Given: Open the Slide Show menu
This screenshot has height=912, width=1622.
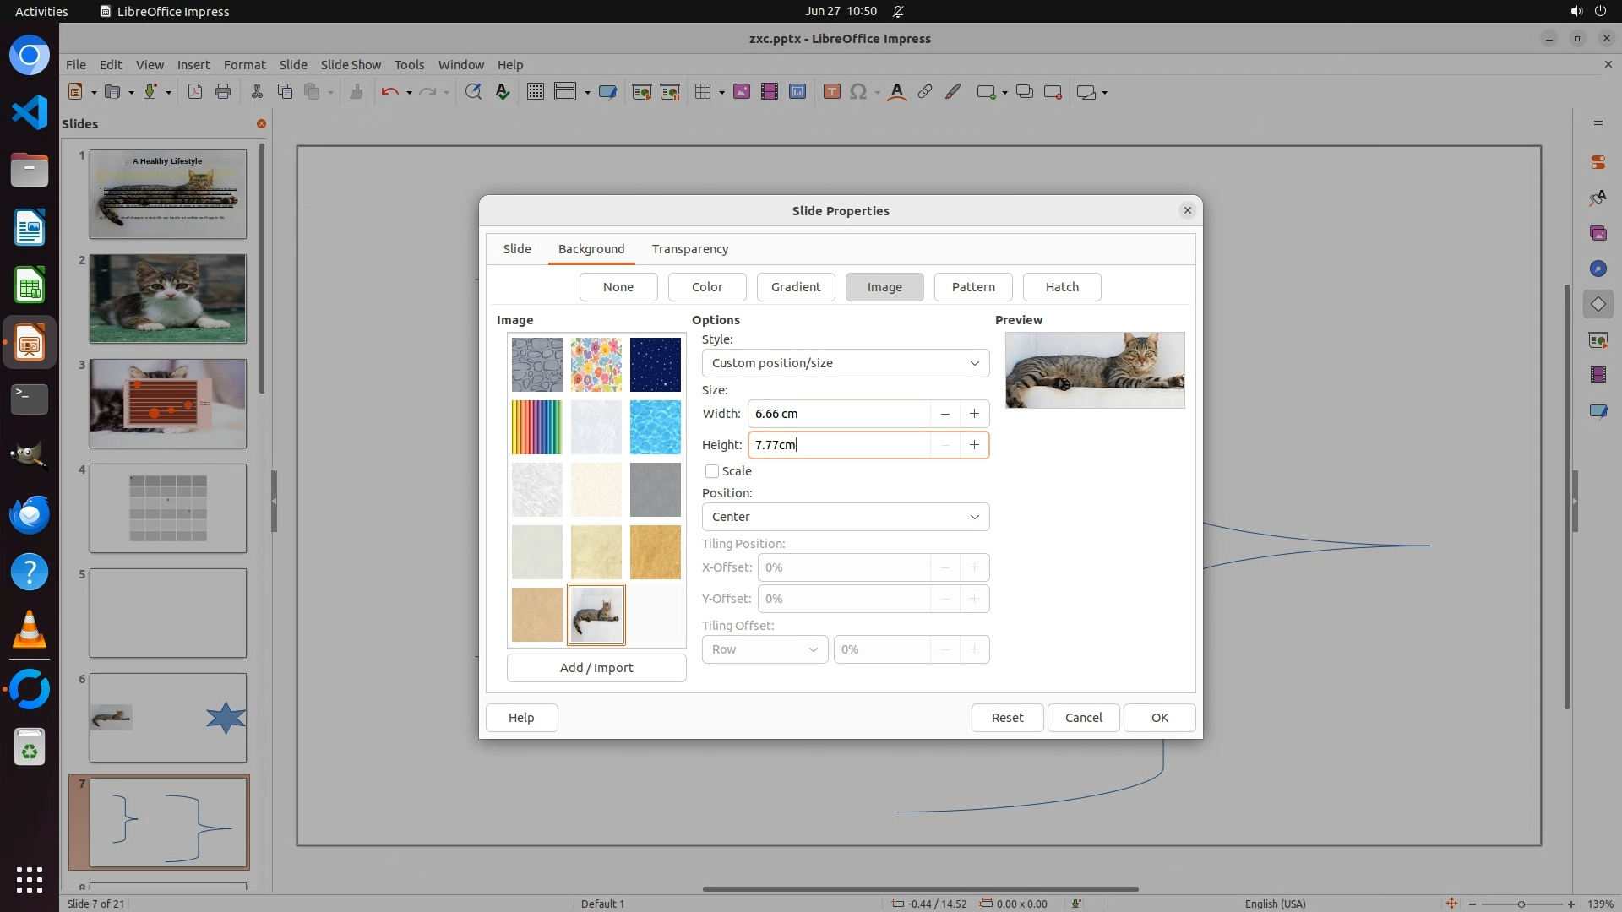Looking at the screenshot, I should tap(351, 64).
